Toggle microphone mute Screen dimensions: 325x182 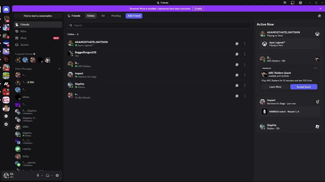pyautogui.click(x=38, y=175)
